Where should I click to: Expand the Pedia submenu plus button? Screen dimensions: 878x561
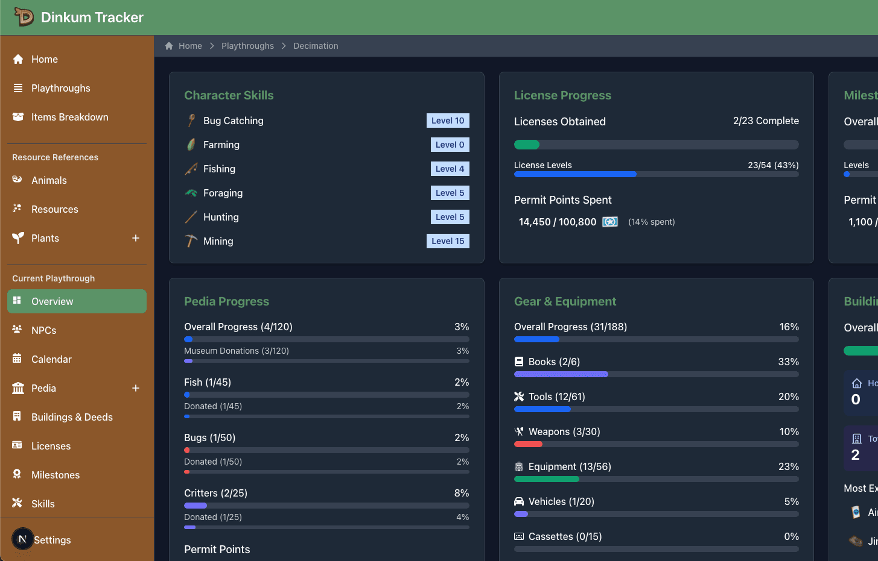coord(136,388)
